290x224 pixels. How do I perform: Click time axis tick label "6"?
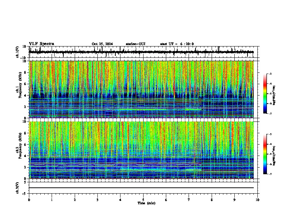(x=166, y=200)
